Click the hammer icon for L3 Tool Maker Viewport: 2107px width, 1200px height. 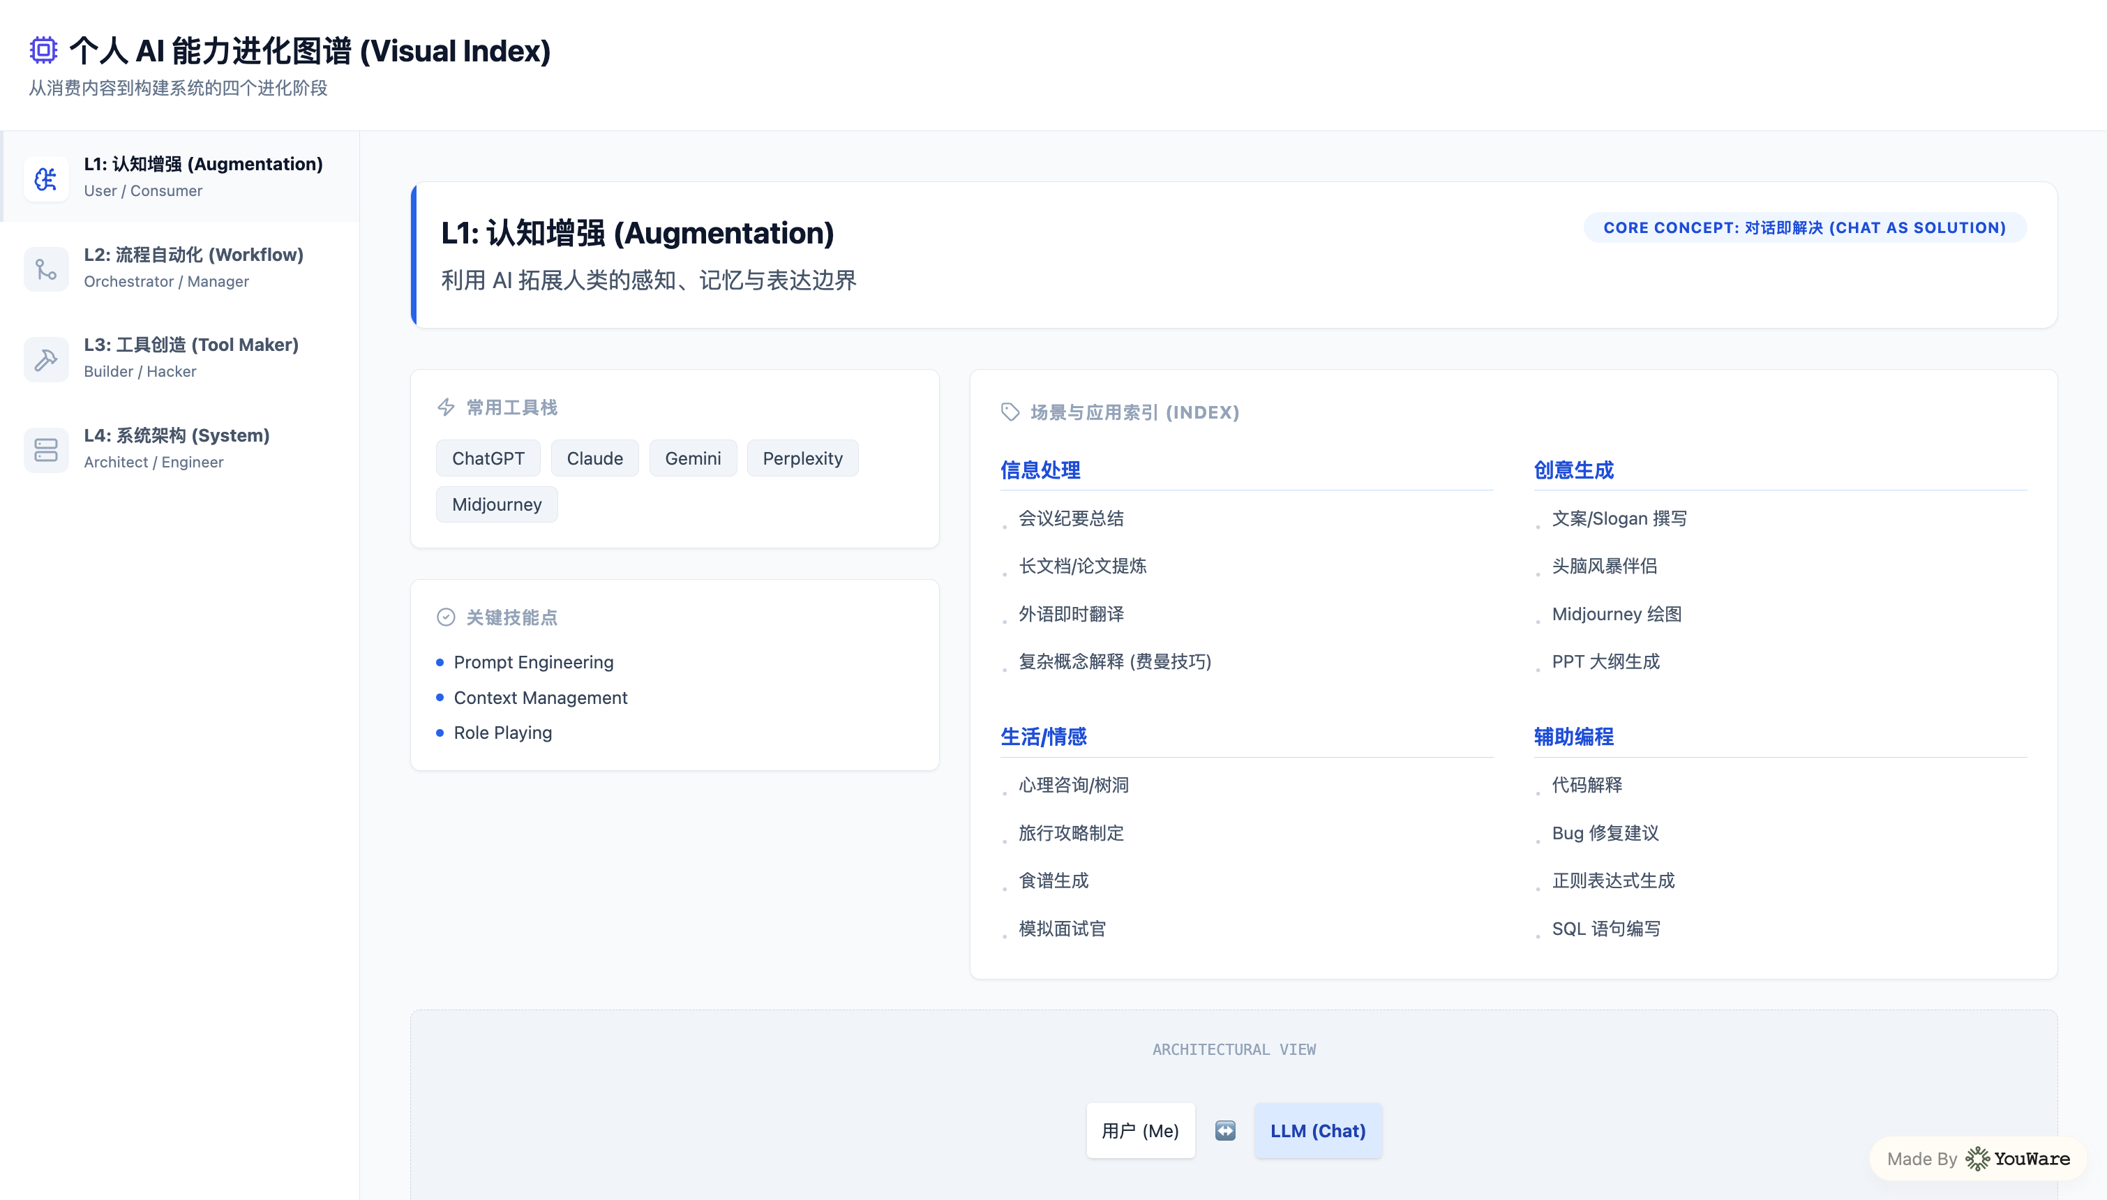[46, 359]
